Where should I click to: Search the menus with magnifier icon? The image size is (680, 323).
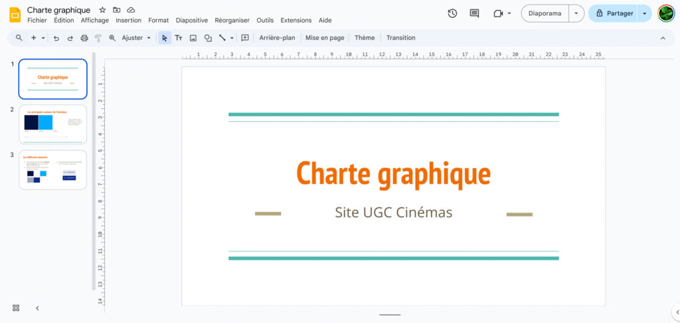(x=19, y=38)
